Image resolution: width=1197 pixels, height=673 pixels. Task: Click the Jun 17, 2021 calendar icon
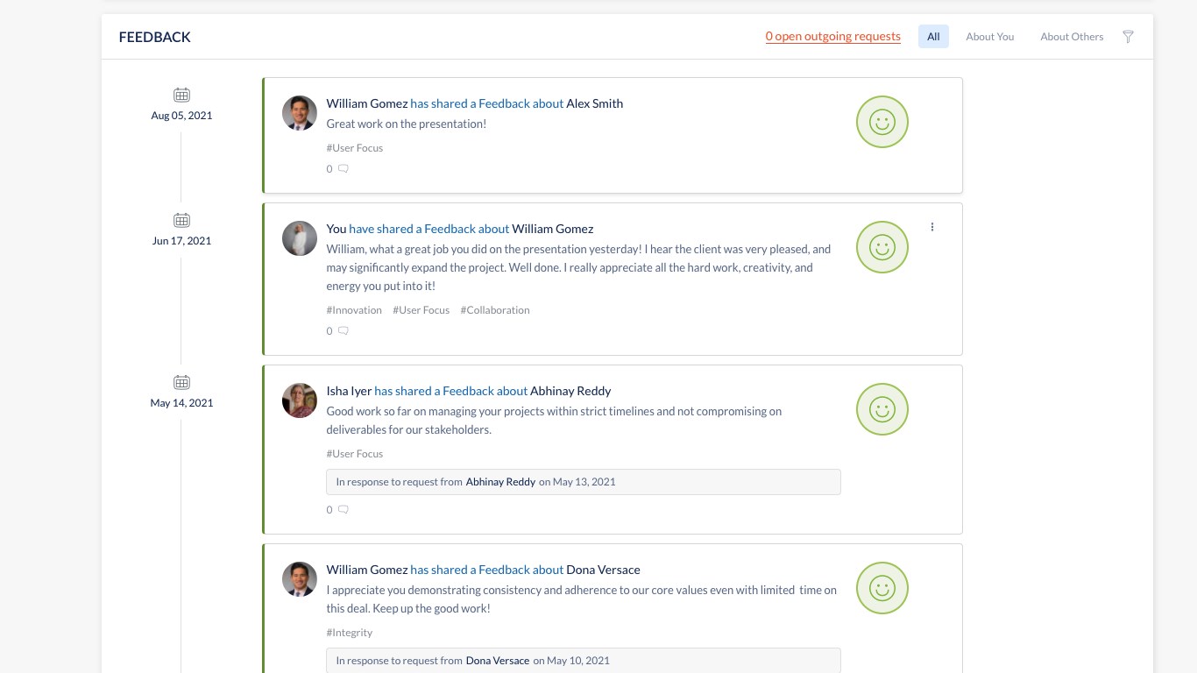tap(181, 220)
